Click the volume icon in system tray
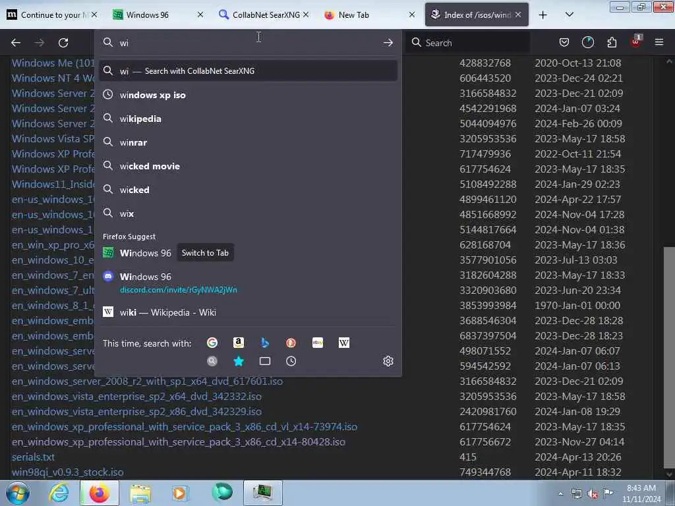Image resolution: width=675 pixels, height=506 pixels. (x=593, y=494)
